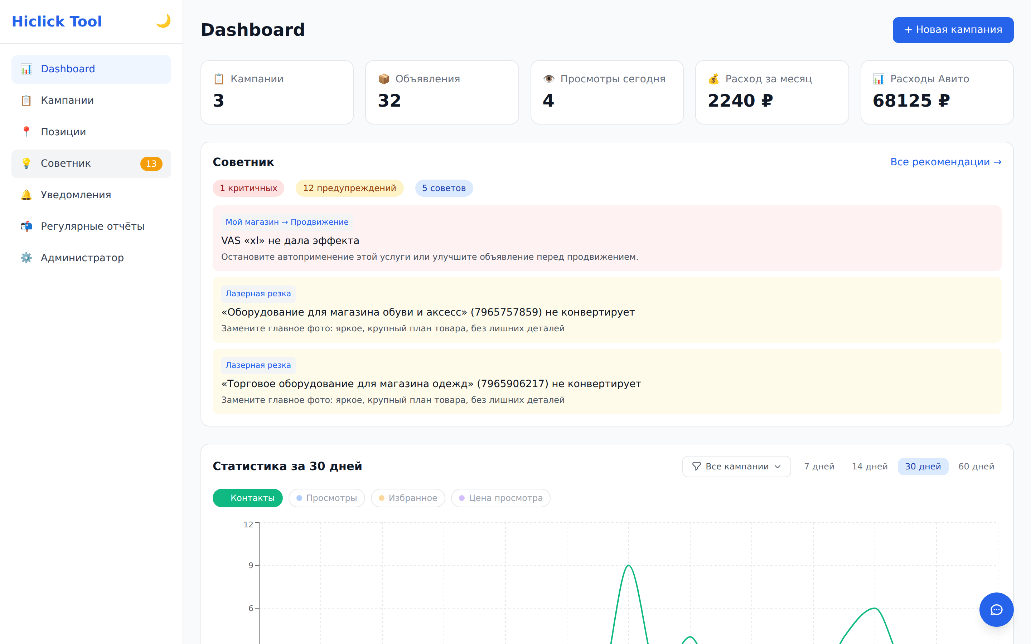Open the VAS «xl» не дала эффекта recommendation
The height and width of the screenshot is (644, 1031).
(607, 239)
